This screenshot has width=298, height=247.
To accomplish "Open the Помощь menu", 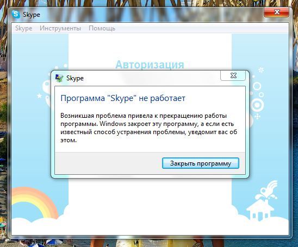I will coord(102,28).
